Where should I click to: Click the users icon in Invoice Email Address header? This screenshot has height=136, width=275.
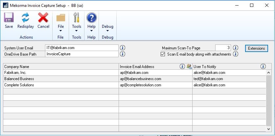(x=189, y=66)
